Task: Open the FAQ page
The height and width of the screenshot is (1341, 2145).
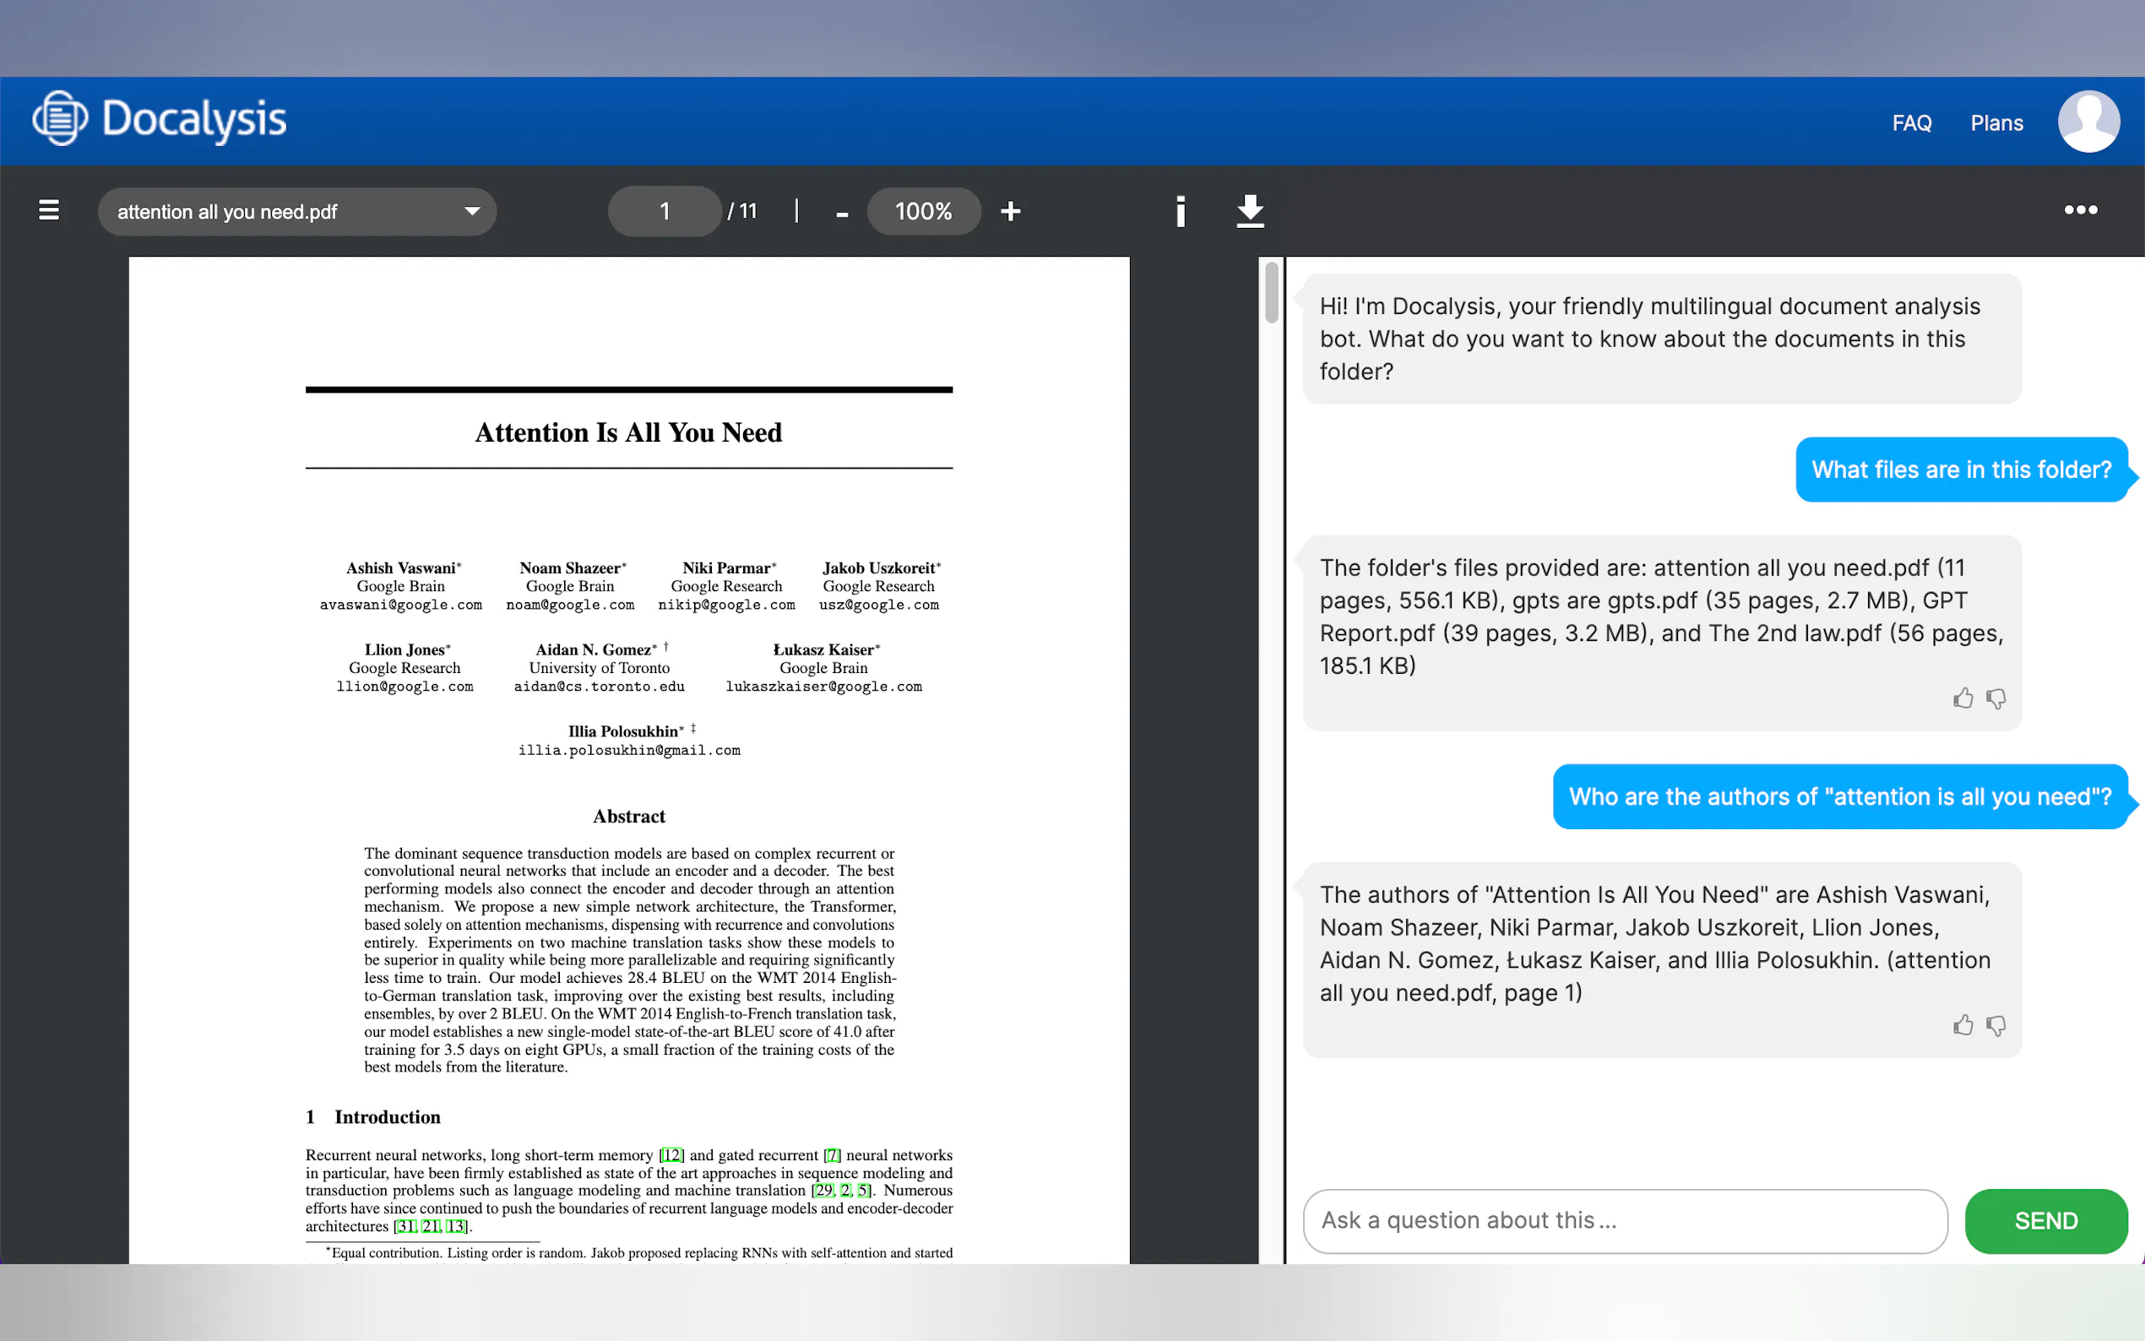Action: click(1911, 123)
